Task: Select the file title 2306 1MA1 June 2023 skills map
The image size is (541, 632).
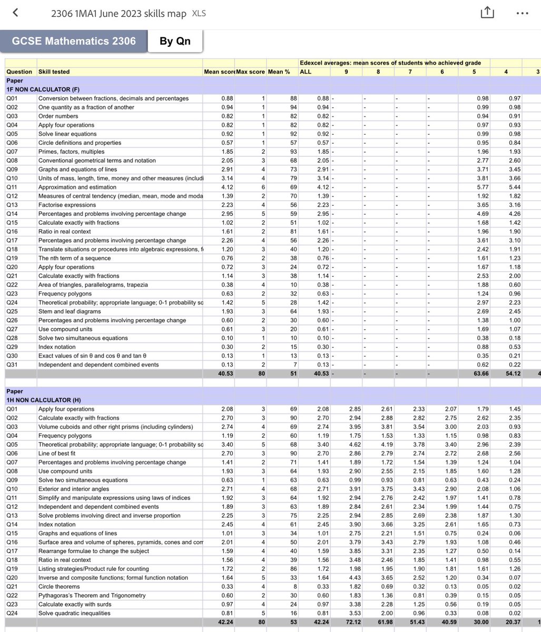Action: click(119, 13)
